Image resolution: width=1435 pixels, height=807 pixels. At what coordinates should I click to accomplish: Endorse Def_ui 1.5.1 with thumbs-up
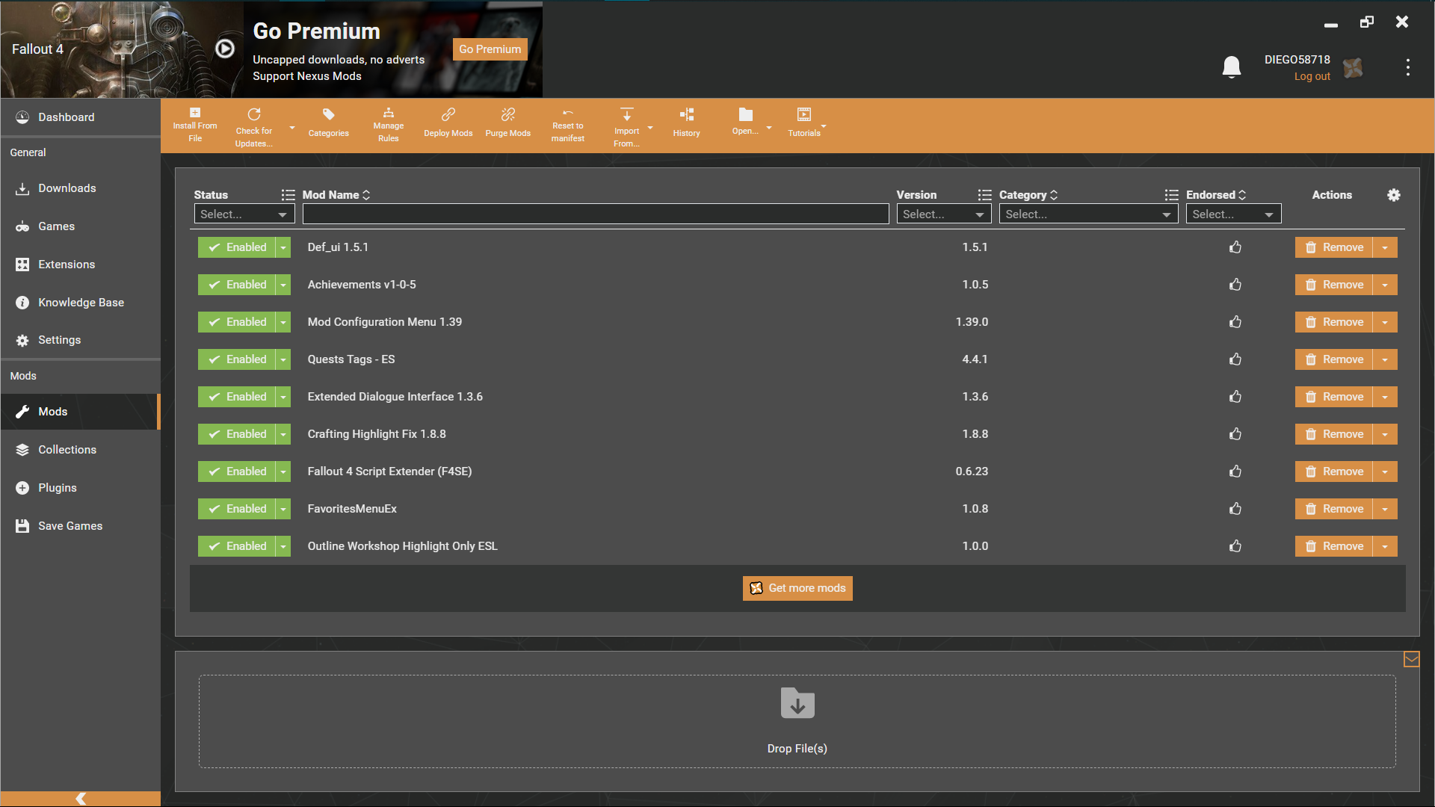point(1235,247)
